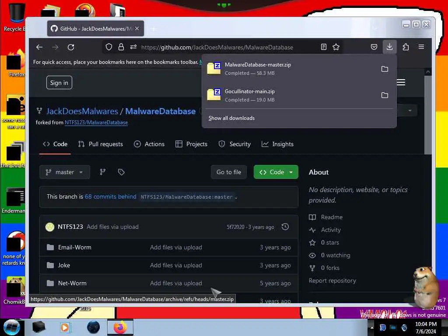The width and height of the screenshot is (448, 336).
Task: Open the partially hidden repo action dropdown arrow
Action: pos(410,111)
